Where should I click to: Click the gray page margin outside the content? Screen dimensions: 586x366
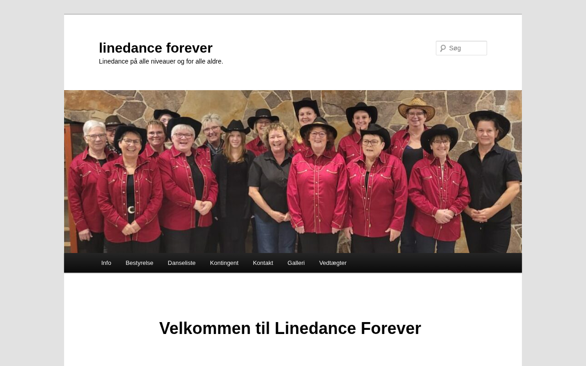point(32,183)
